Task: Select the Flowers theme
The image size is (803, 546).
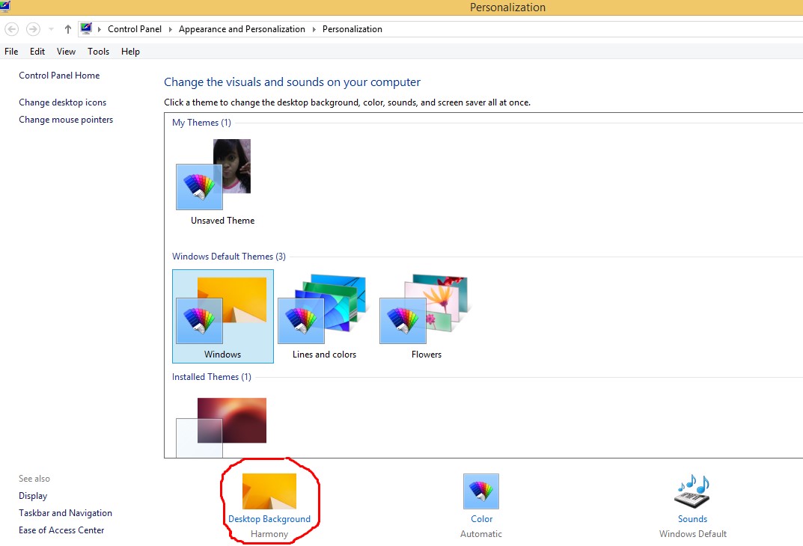Action: (426, 316)
